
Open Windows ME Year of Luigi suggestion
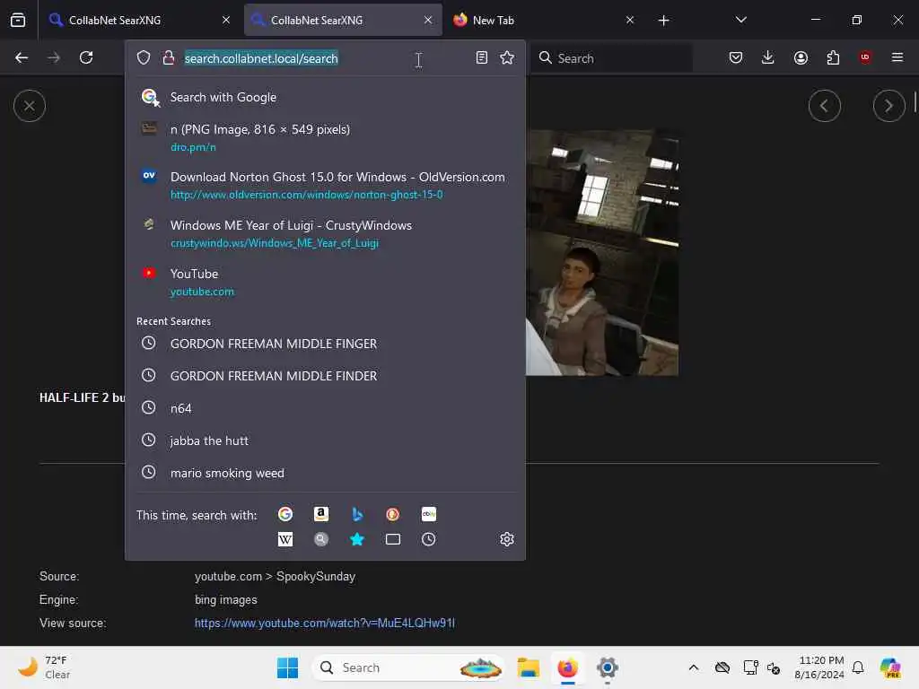(325, 234)
